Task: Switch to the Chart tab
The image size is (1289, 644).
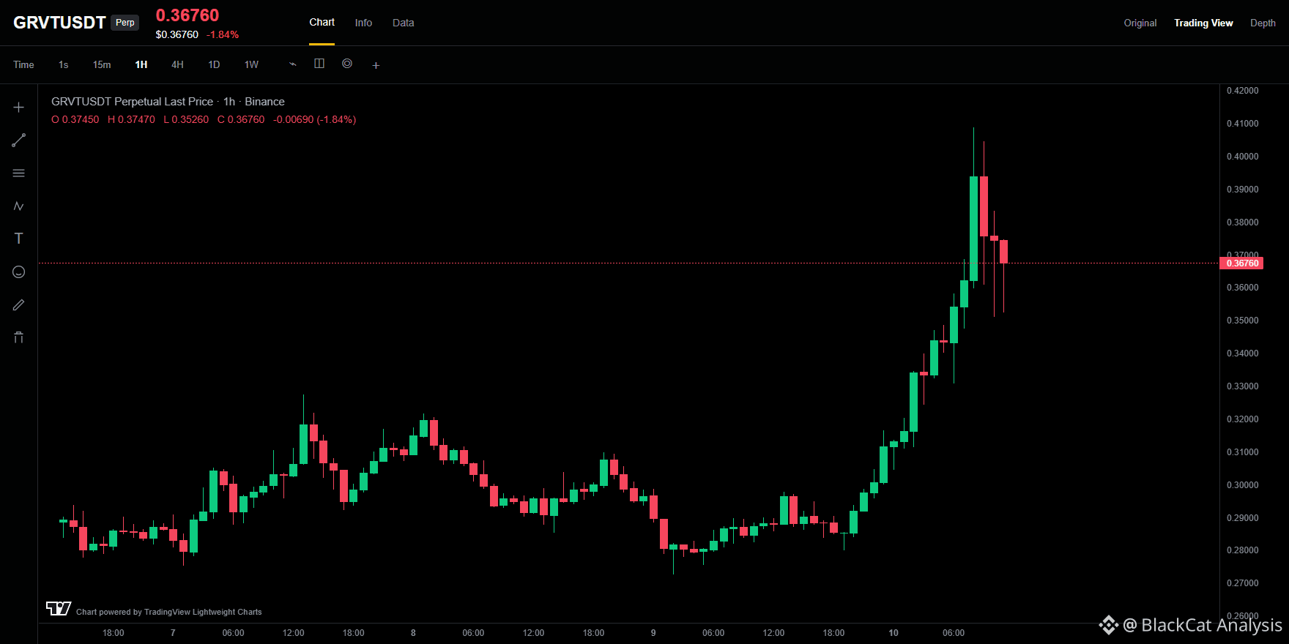Action: click(322, 22)
